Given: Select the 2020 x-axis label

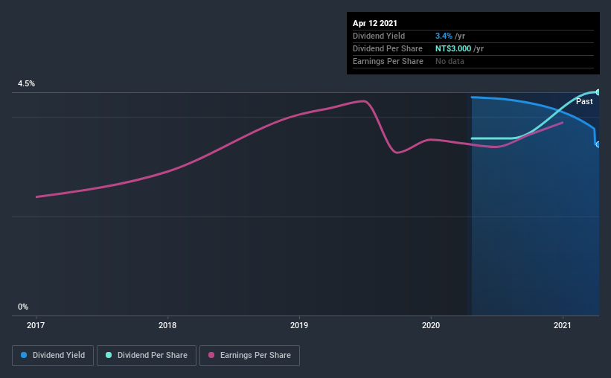Looking at the screenshot, I should pos(431,325).
